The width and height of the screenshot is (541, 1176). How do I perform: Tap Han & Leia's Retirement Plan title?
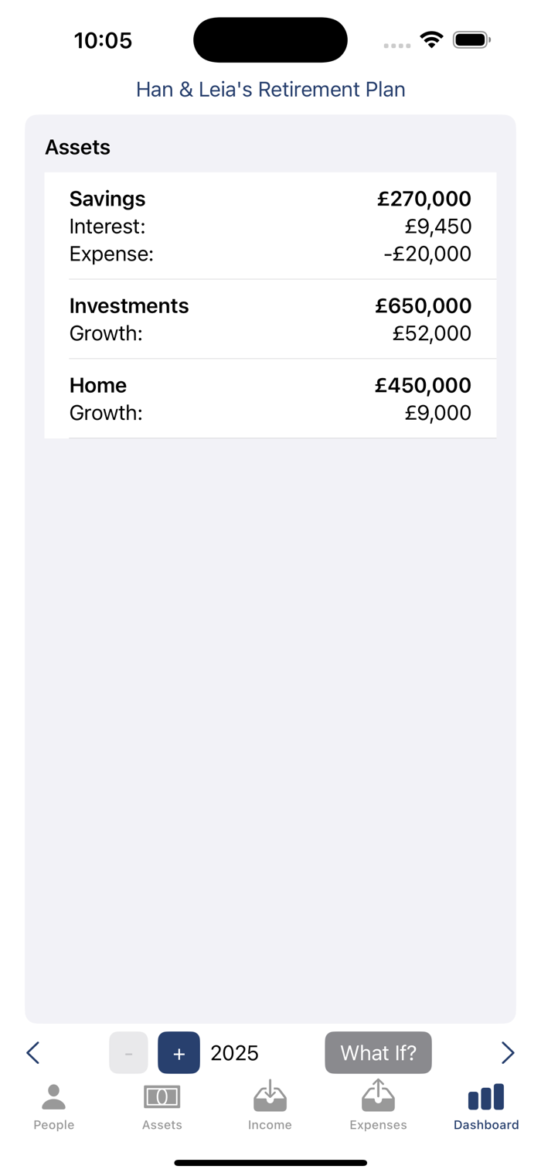(x=270, y=89)
